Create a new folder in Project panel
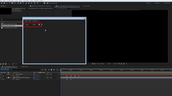Image resolution: width=172 pixels, height=96 pixels. [x=3, y=64]
